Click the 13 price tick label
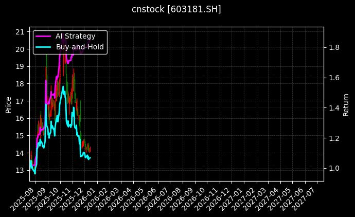 point(21,170)
